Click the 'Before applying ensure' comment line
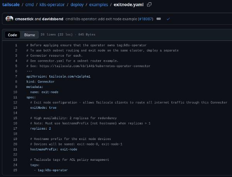Viewport: 232px width, 177px height. tap(86, 45)
